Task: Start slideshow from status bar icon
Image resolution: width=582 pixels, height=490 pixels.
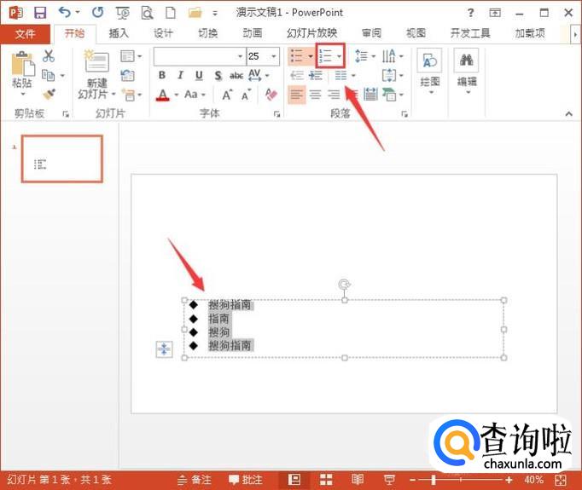Action: (389, 480)
